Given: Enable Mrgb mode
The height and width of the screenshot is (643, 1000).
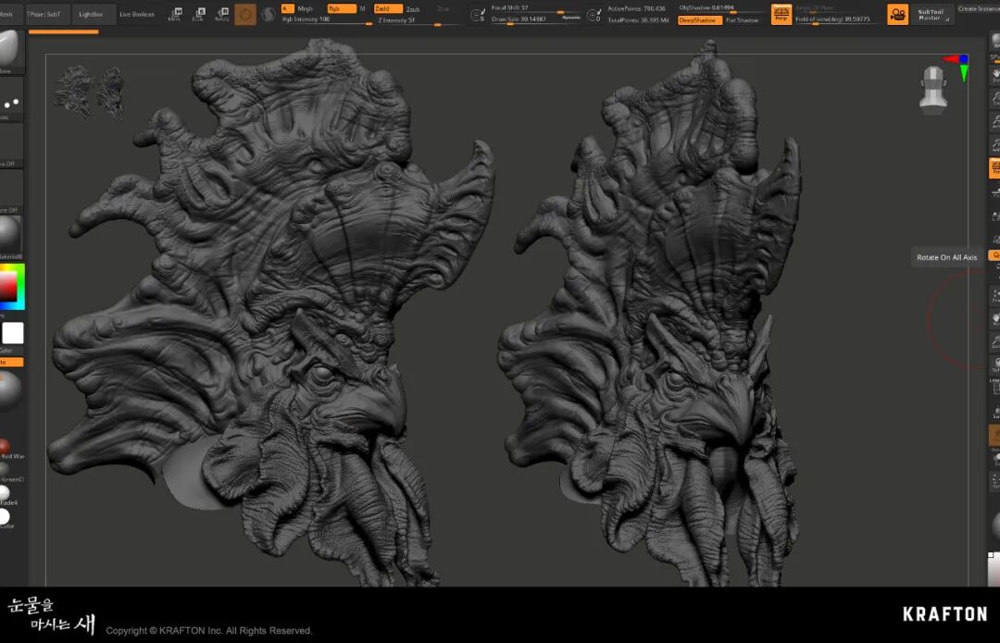Looking at the screenshot, I should point(306,9).
